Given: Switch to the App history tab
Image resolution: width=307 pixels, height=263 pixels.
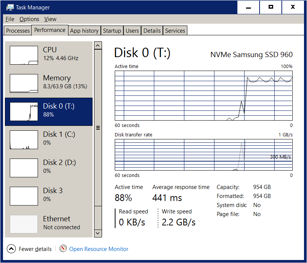Looking at the screenshot, I should coord(84,31).
